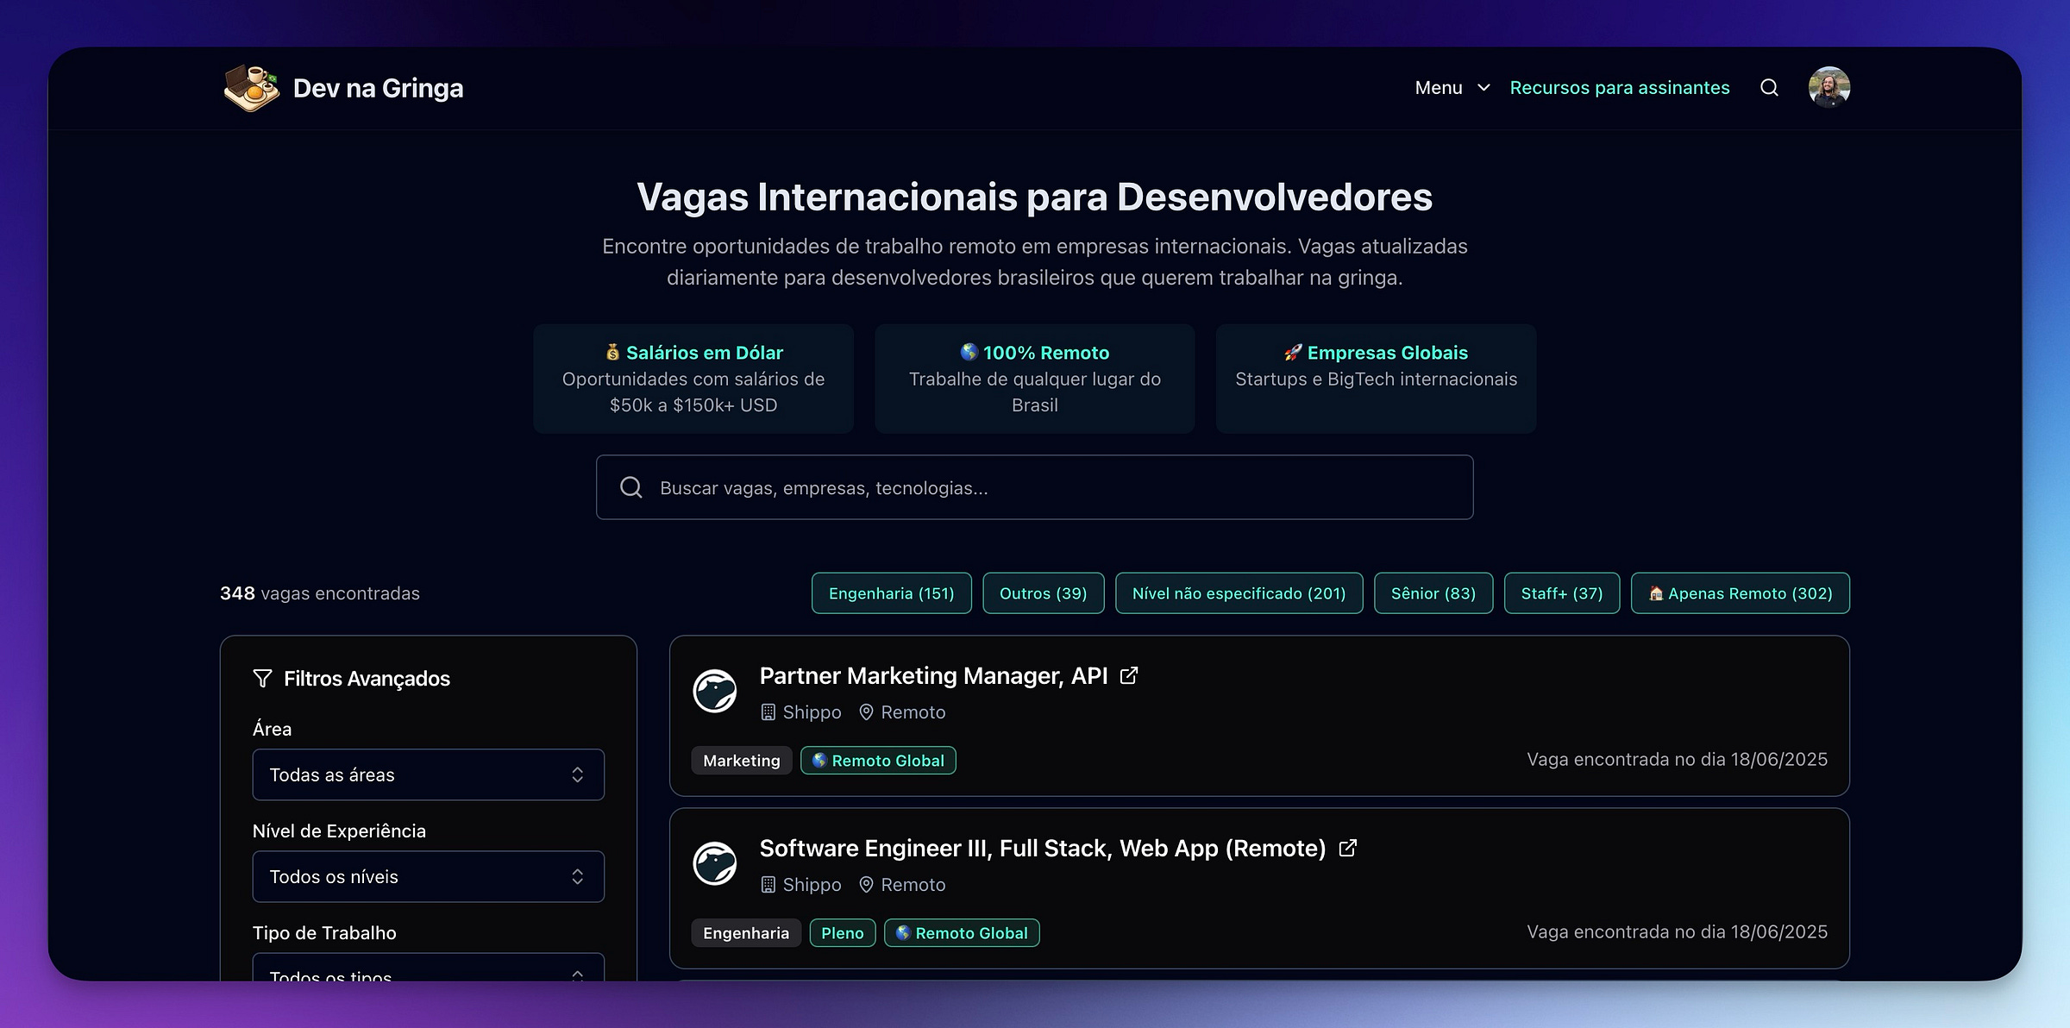Click the Filtros Avançados funnel icon

pos(262,678)
